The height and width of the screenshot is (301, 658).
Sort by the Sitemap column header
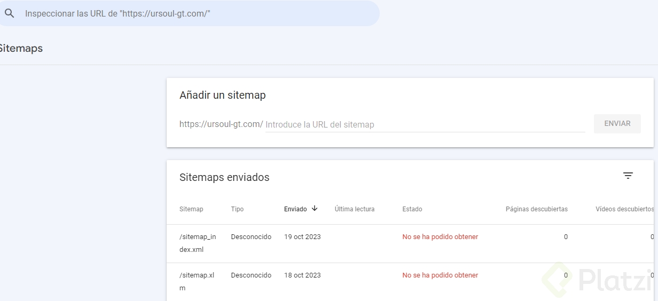(191, 209)
